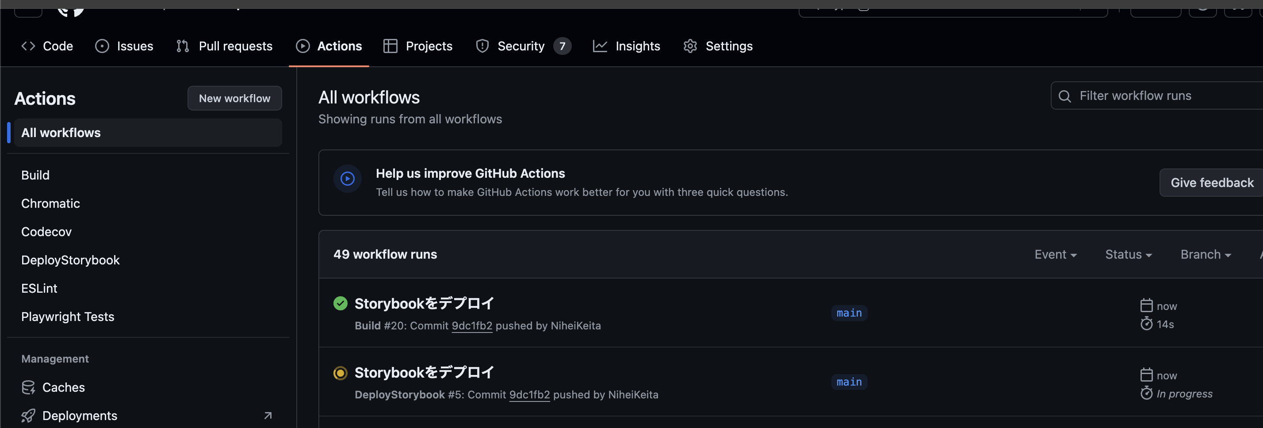Open commit 9dc1fb2 link

472,325
